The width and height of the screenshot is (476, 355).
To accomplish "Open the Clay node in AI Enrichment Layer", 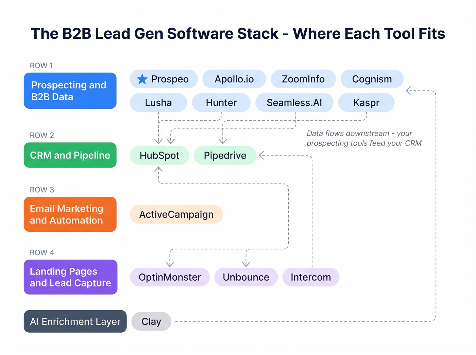I will pos(151,321).
